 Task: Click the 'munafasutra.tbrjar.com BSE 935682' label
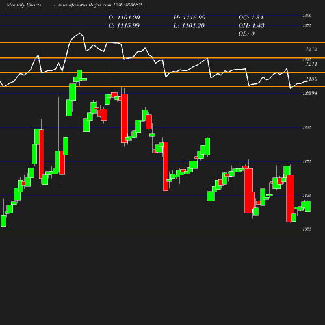click(x=100, y=5)
